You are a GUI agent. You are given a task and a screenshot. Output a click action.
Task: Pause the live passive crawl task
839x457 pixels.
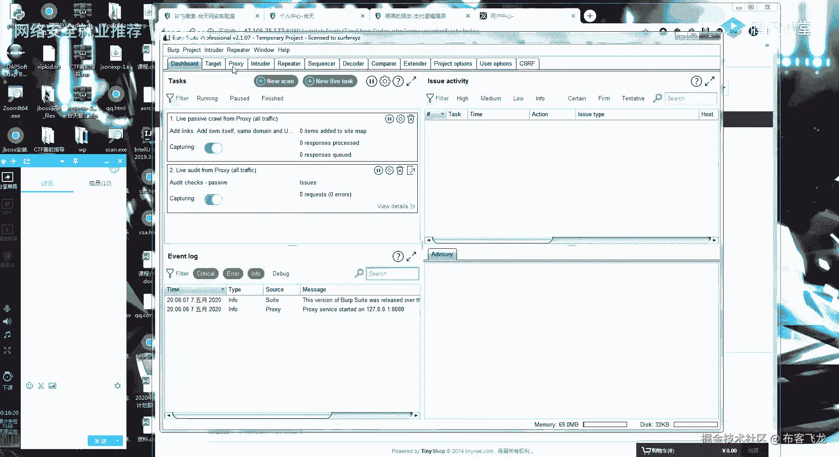390,119
